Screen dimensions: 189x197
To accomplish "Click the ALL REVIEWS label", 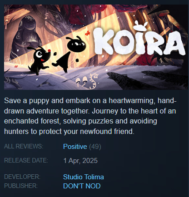I will [24, 146].
